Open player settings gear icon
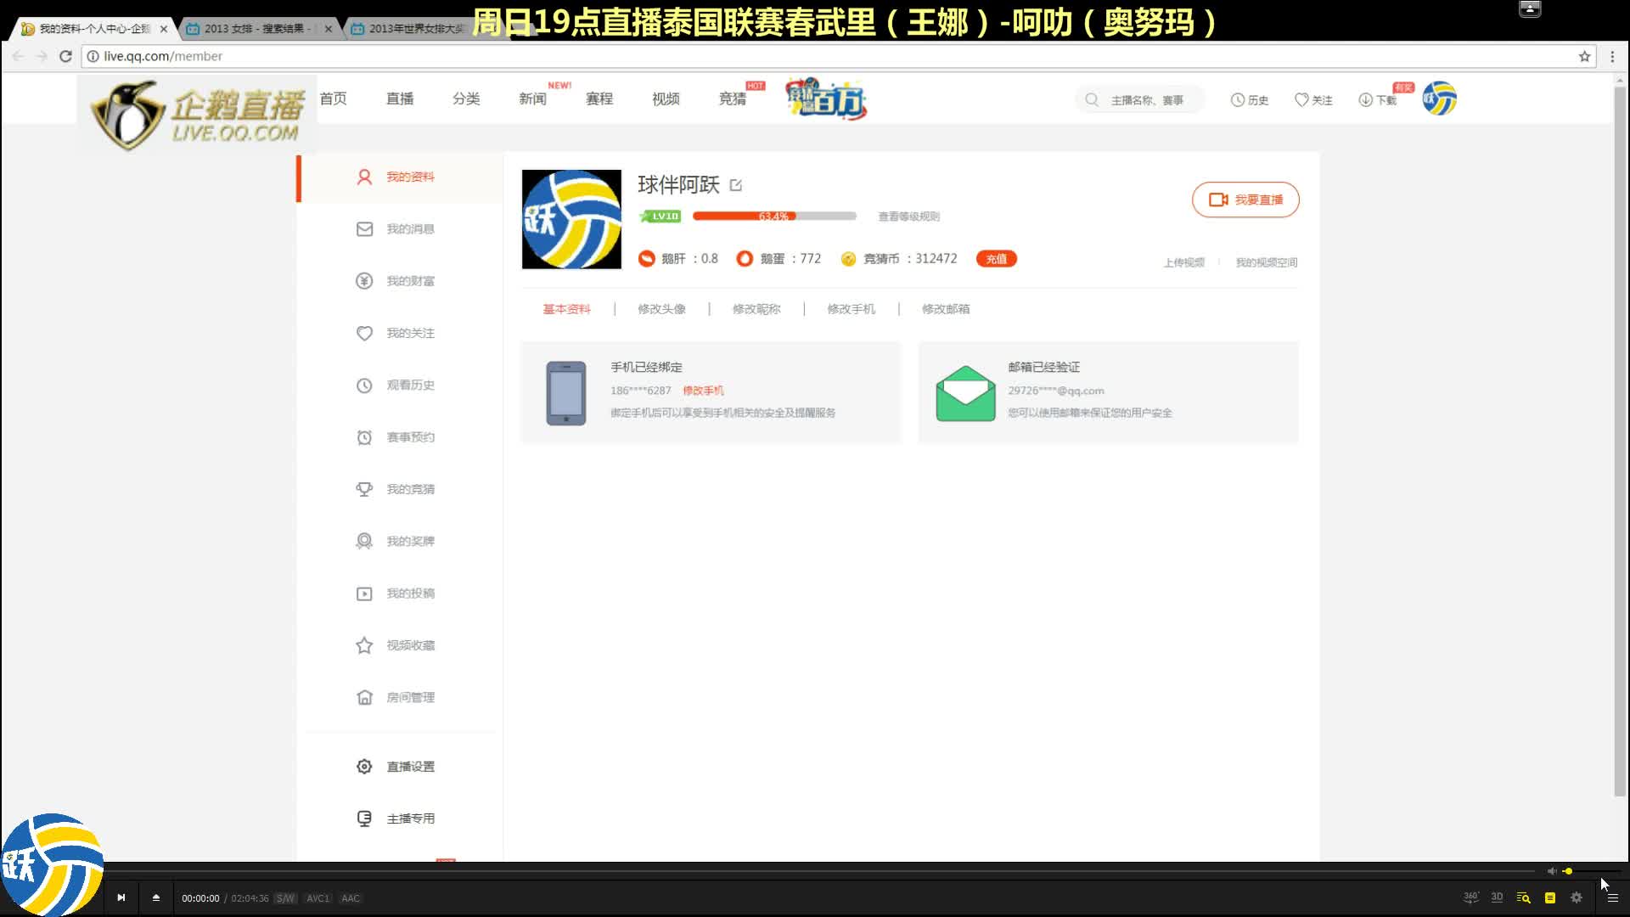This screenshot has width=1630, height=917. point(1577,897)
